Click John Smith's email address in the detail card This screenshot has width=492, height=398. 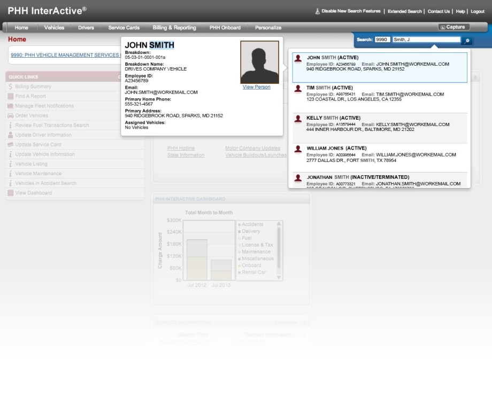tap(162, 92)
